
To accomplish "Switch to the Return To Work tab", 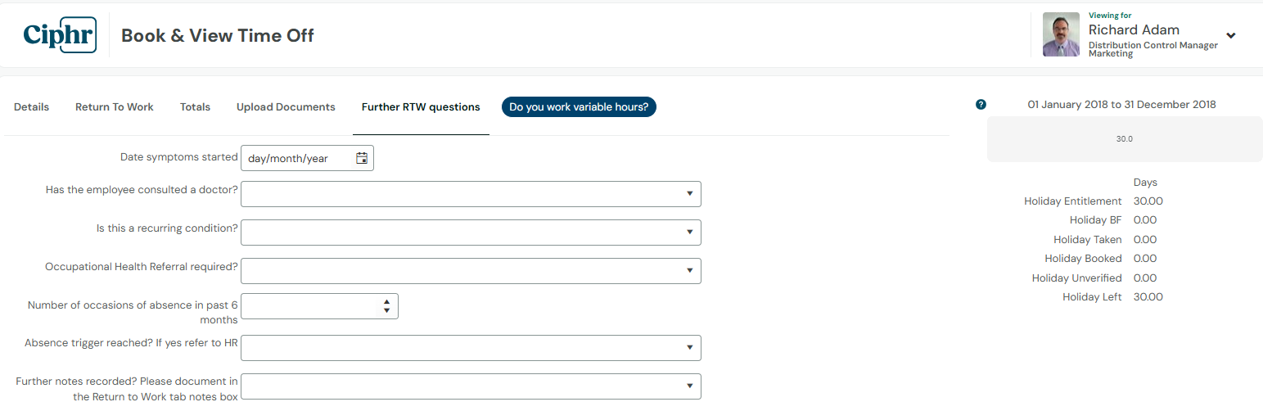I will tap(115, 107).
